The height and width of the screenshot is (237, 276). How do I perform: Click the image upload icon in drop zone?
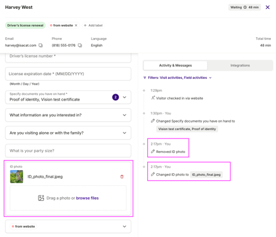click(41, 198)
